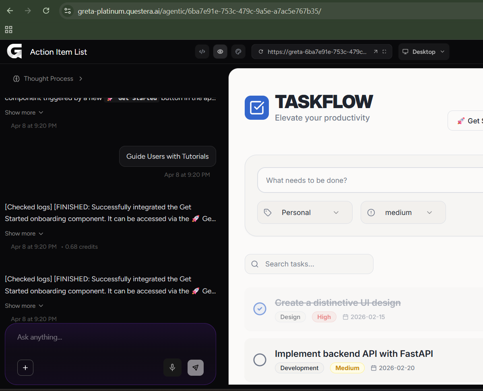483x391 pixels.
Task: Show more of 0.68 credits message
Action: tap(24, 233)
